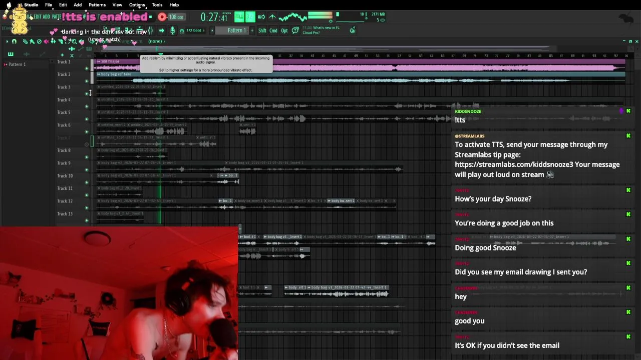Click the 0:27:41 time display
Viewport: 641px width, 360px height.
click(214, 17)
